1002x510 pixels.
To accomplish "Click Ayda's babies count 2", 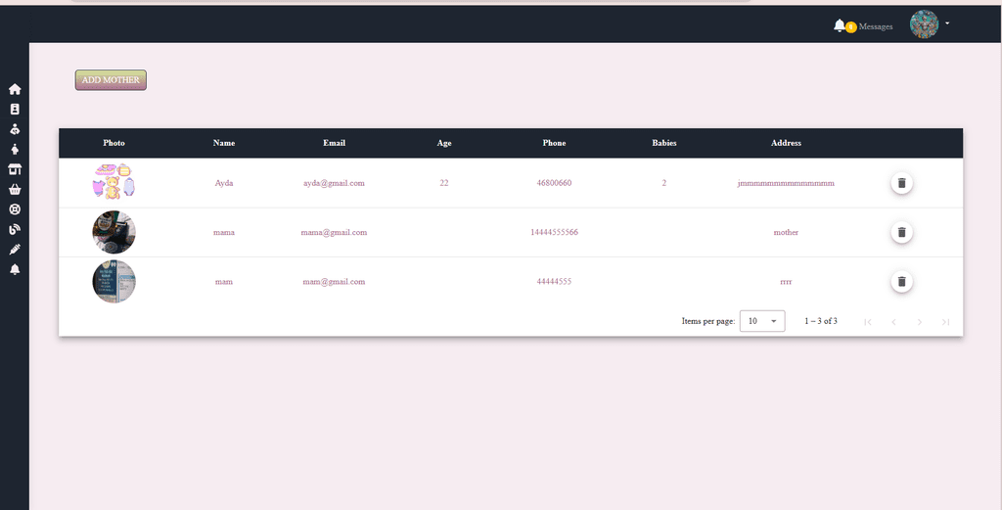I will tap(664, 183).
